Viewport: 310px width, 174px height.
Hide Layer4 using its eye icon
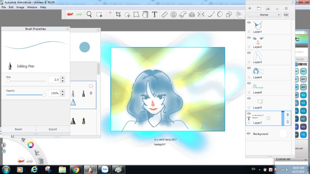tap(249, 68)
